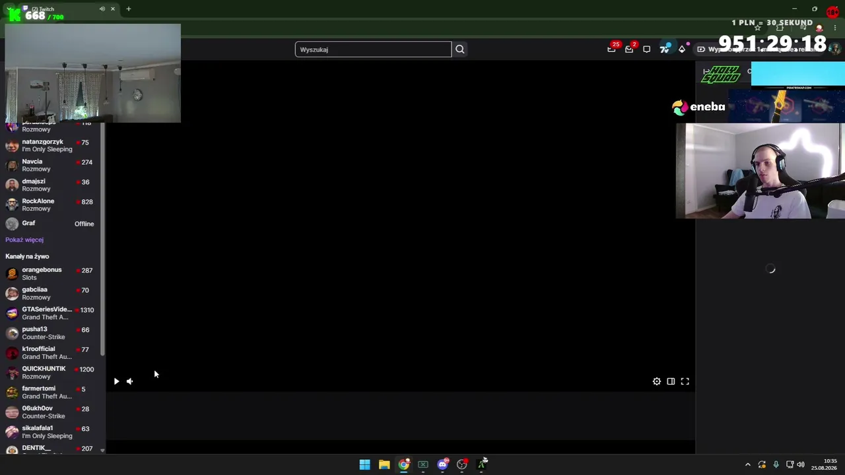Select gabciiaa channel in live list
This screenshot has width=845, height=475.
[51, 293]
